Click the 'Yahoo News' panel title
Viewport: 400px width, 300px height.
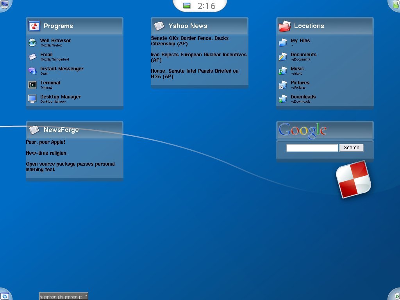point(188,26)
